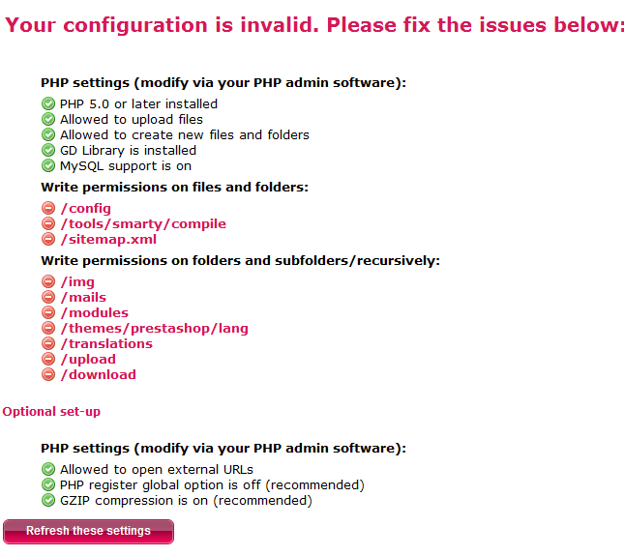Click the /translations folder text

pos(106,343)
